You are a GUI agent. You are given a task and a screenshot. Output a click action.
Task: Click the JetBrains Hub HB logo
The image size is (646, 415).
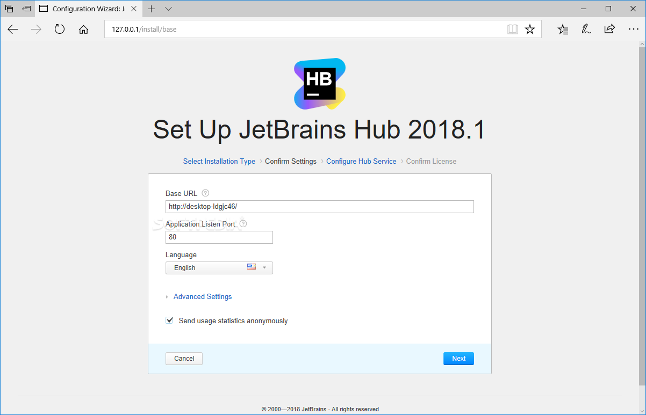(x=320, y=84)
